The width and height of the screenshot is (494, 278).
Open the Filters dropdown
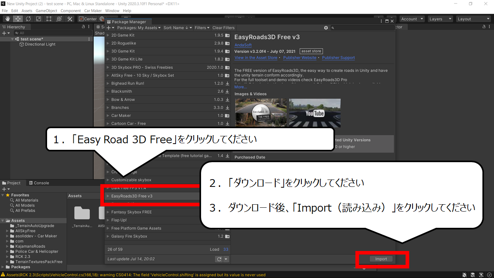(x=202, y=28)
